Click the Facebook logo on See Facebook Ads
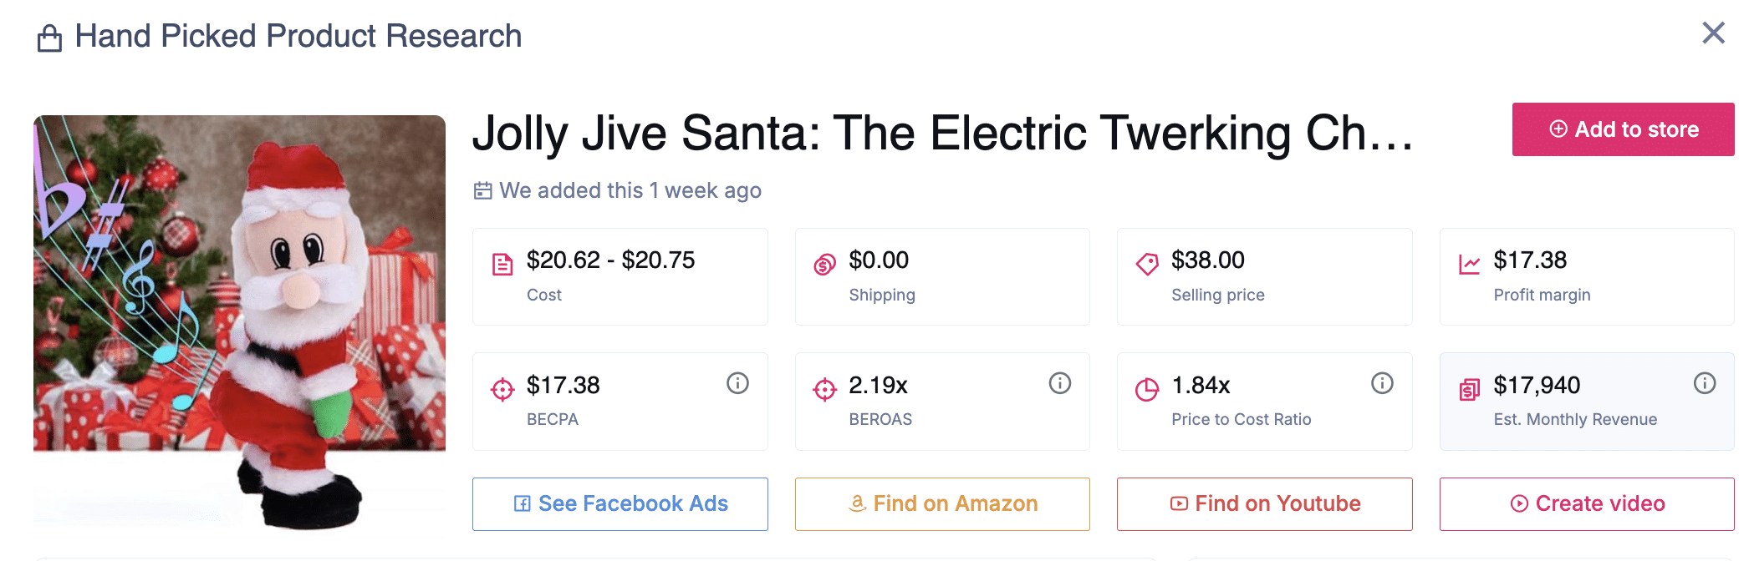 pyautogui.click(x=522, y=503)
